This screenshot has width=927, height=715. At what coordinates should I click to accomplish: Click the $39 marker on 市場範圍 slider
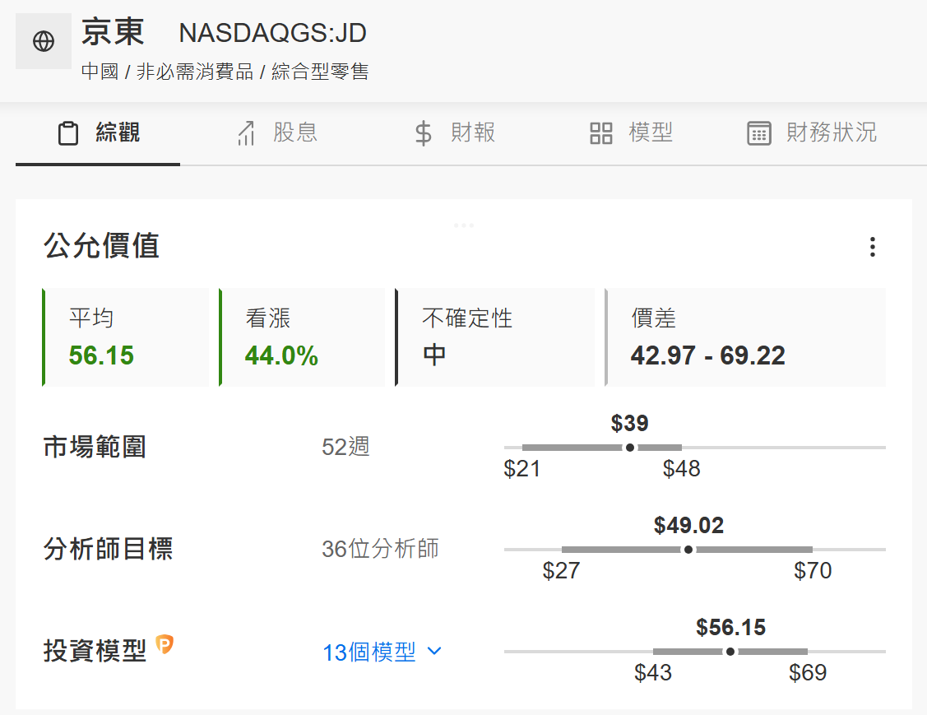[630, 448]
